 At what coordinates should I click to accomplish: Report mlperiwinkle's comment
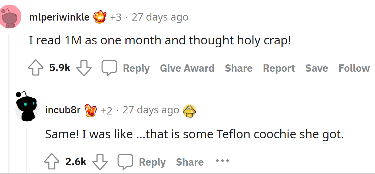tap(279, 68)
